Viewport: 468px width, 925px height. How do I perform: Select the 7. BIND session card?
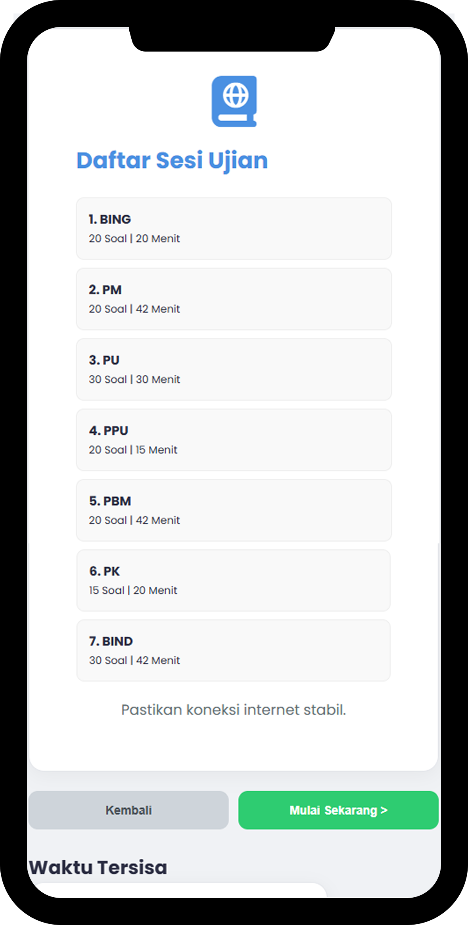[x=233, y=651]
